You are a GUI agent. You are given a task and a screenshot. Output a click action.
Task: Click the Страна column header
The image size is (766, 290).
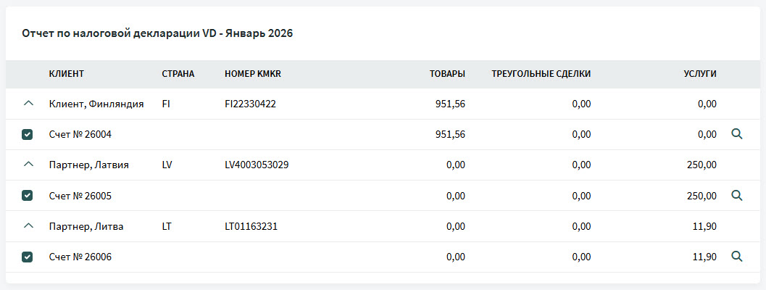(178, 74)
